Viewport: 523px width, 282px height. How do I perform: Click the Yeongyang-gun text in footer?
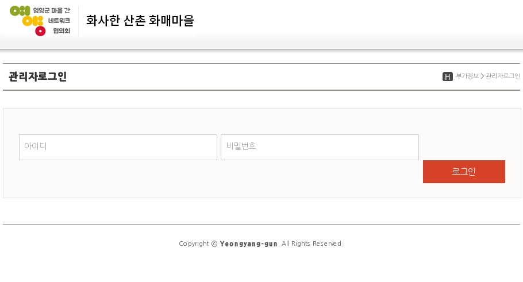pyautogui.click(x=248, y=244)
